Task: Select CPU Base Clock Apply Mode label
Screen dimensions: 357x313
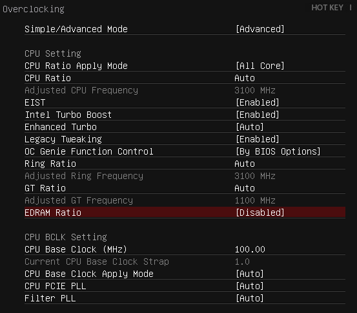Action: (x=89, y=274)
